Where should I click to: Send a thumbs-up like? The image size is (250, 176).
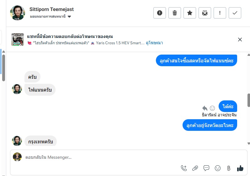coord(240,168)
